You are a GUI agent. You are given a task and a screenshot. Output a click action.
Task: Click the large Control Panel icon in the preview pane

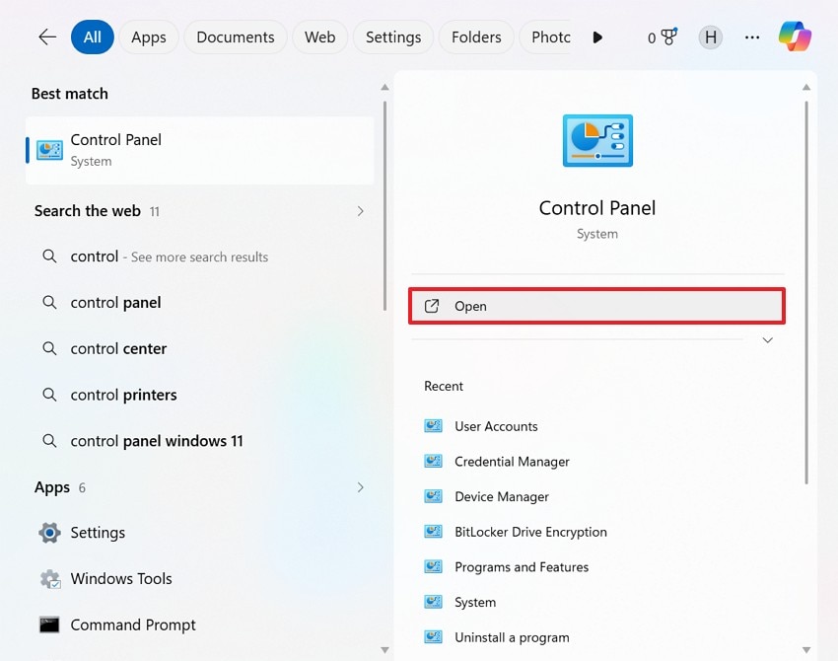[x=597, y=141]
